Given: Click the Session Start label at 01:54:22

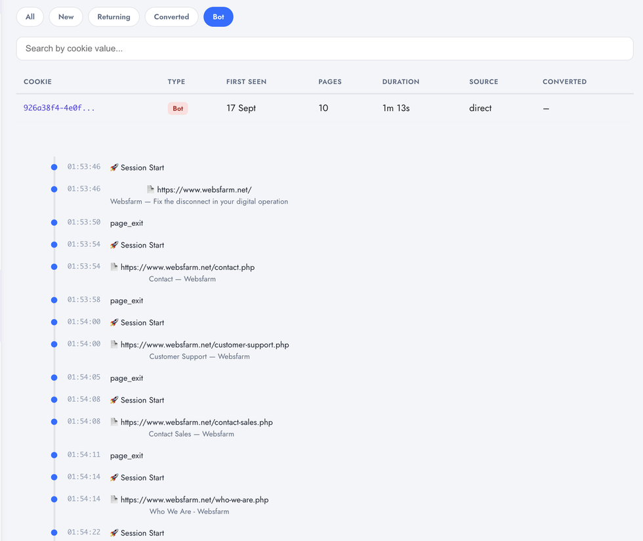Looking at the screenshot, I should pos(142,533).
